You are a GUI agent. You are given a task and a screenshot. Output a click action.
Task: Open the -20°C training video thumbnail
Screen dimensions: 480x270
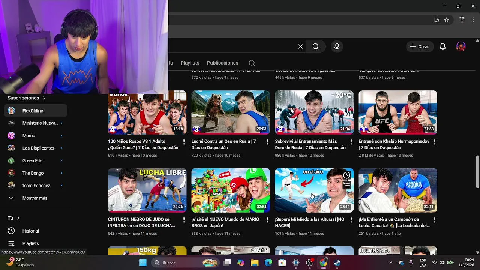pos(314,112)
